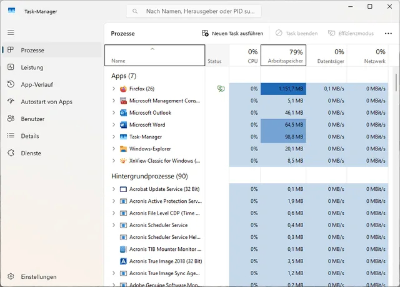Click the Windows-Explorer folder icon
The width and height of the screenshot is (400, 287).
123,148
